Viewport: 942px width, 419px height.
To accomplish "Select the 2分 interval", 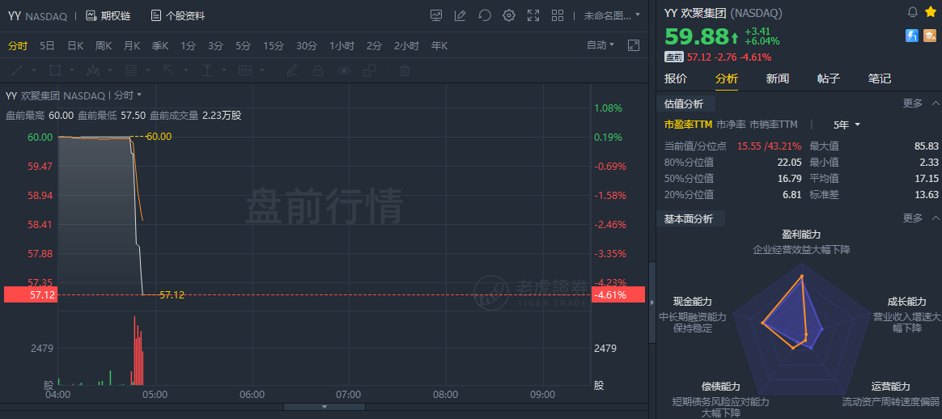I will [x=374, y=45].
